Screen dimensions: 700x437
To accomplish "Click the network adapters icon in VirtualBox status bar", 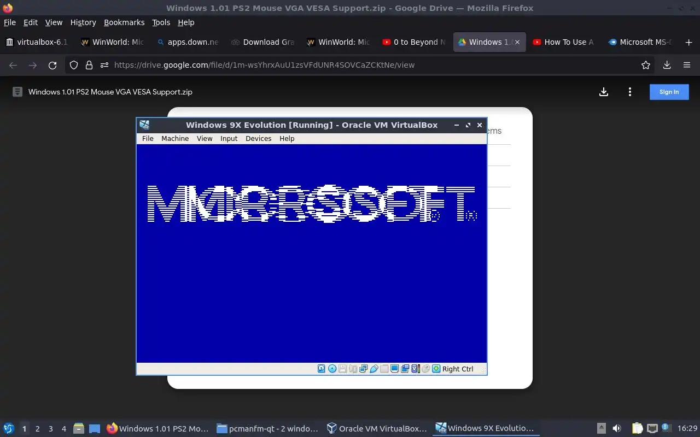I will pos(363,369).
